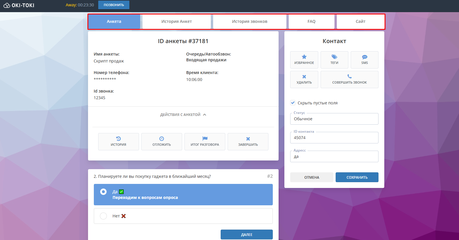
Task: Delete contact with Удалить button
Action: click(x=304, y=79)
